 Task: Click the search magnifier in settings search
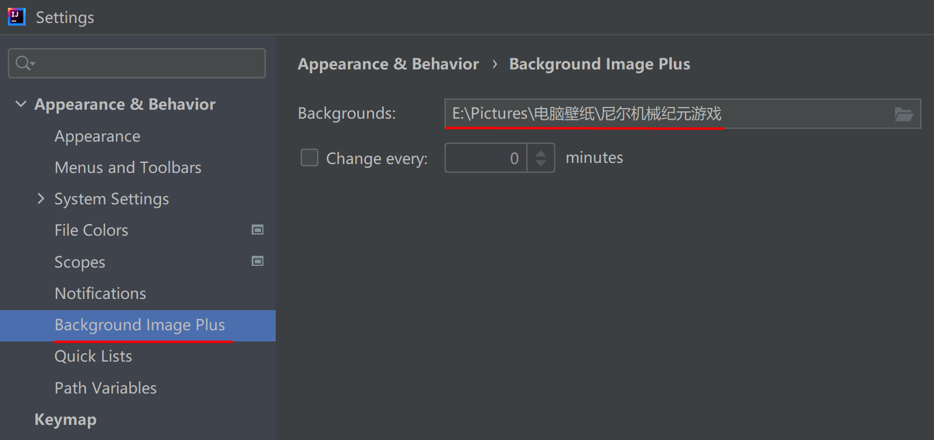23,63
